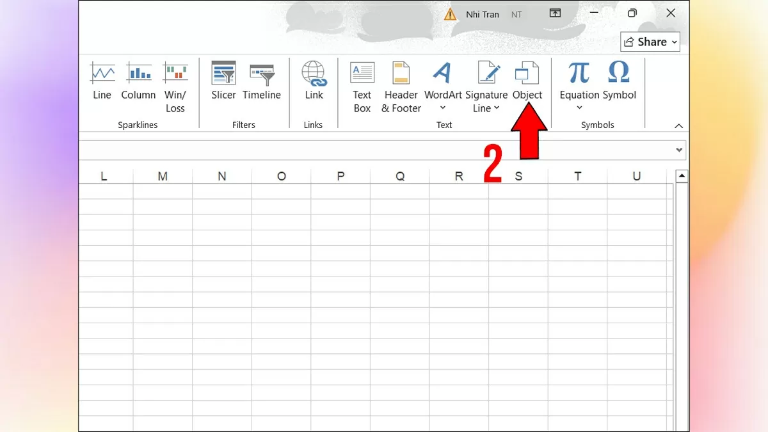The image size is (768, 432).
Task: Open the Nhi Tran account profile
Action: [483, 14]
